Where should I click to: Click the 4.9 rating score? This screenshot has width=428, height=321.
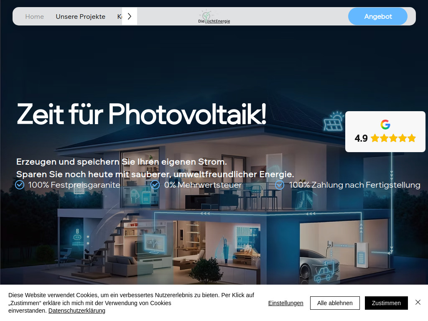[361, 138]
